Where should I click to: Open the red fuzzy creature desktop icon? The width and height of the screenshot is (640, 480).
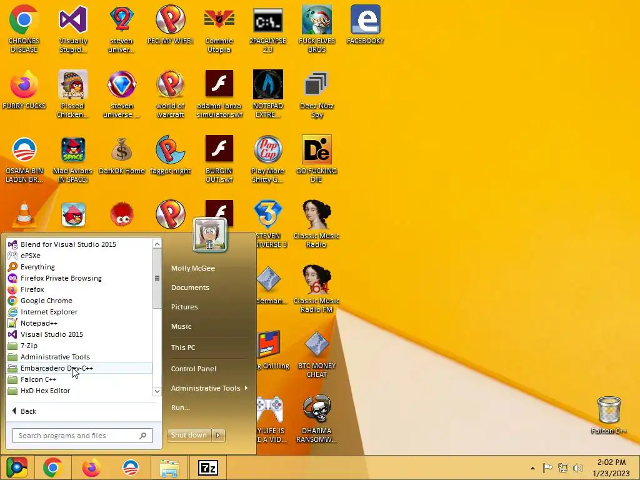click(122, 214)
